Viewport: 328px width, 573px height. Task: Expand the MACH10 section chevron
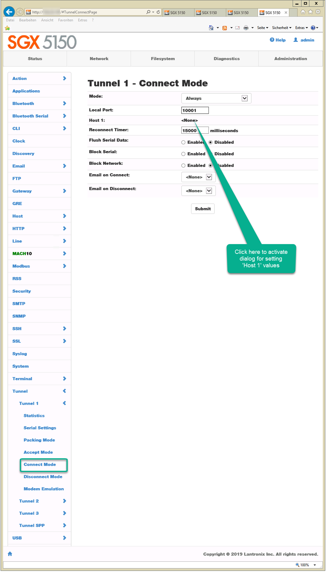click(x=64, y=254)
